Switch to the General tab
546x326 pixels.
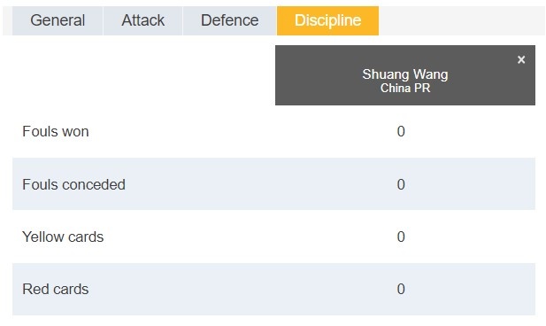click(58, 20)
